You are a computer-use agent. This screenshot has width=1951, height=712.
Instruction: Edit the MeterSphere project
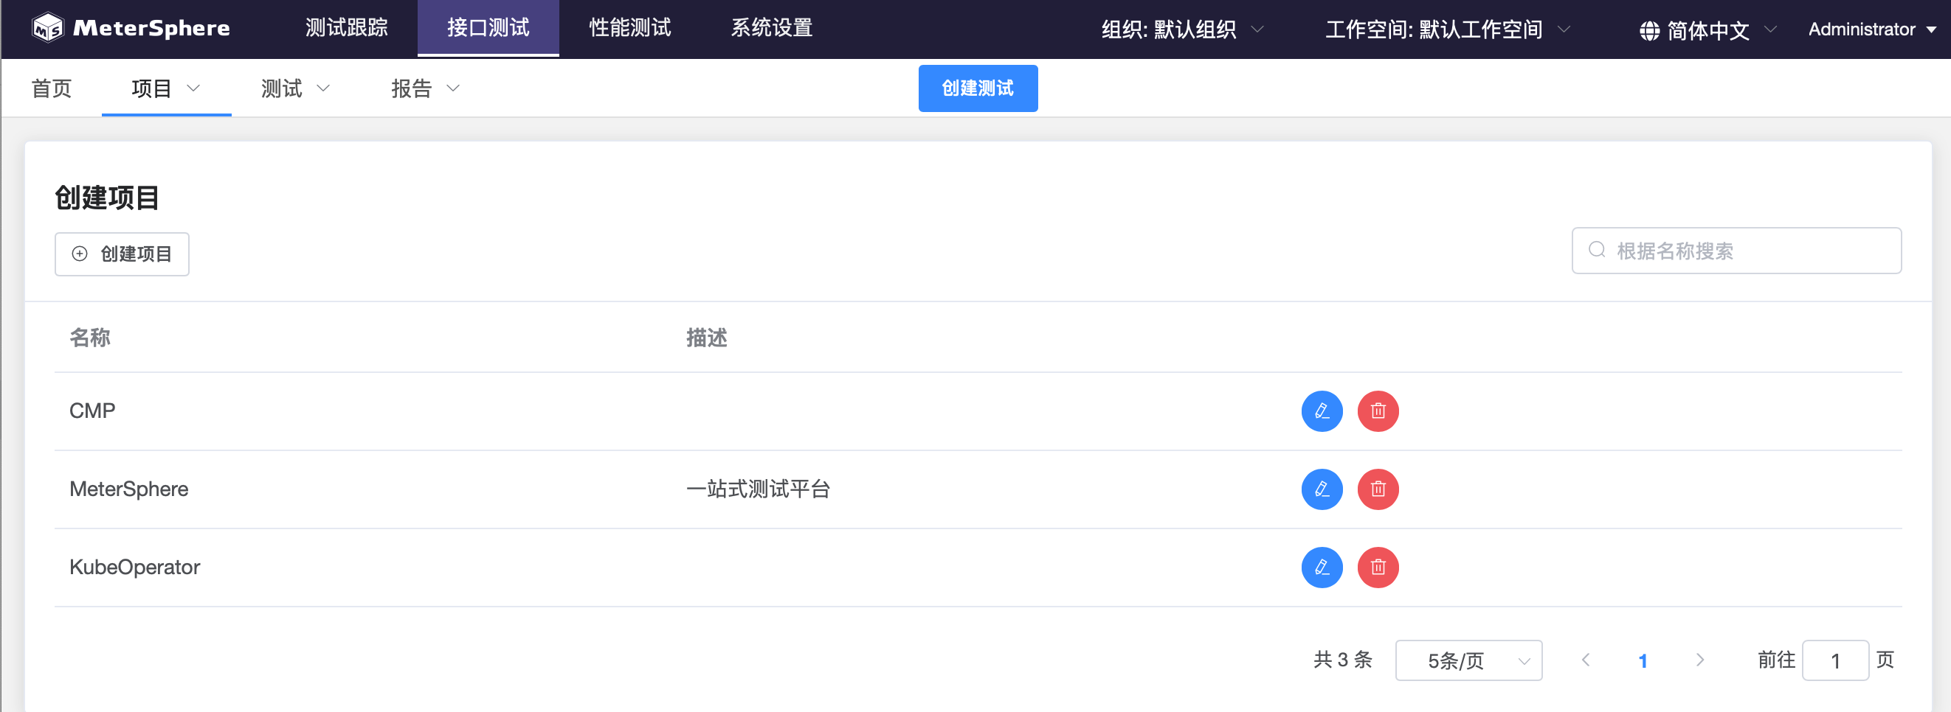(x=1322, y=489)
